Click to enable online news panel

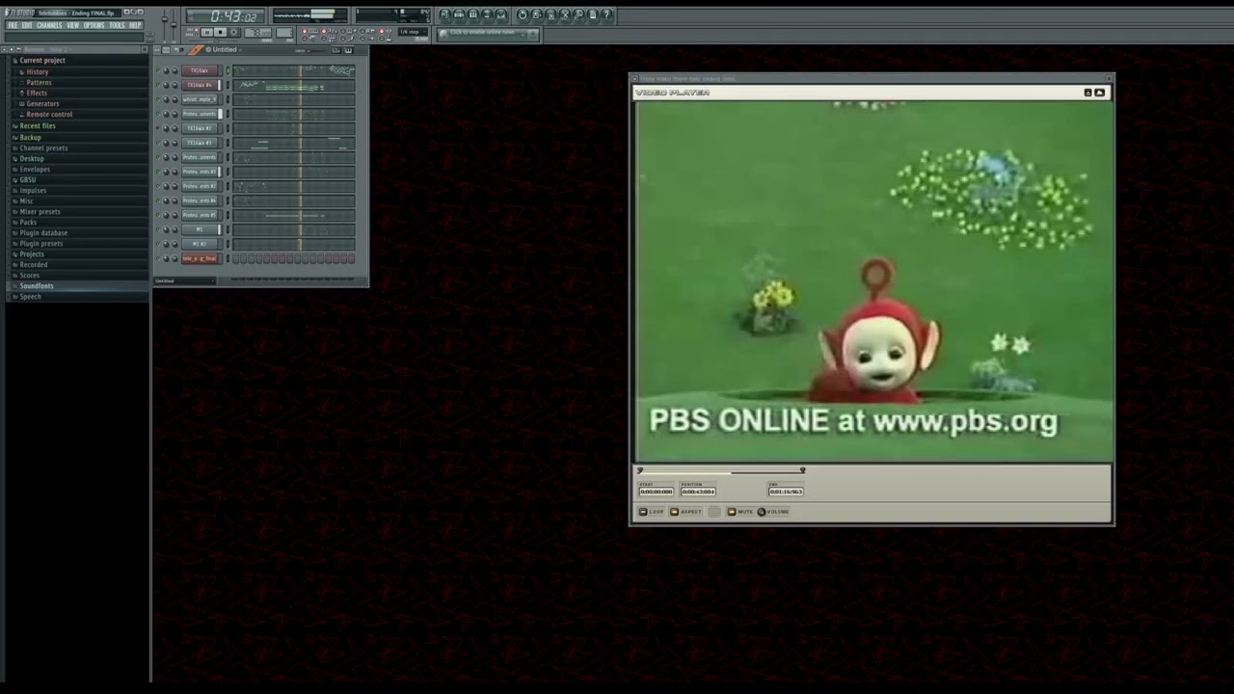coord(488,34)
